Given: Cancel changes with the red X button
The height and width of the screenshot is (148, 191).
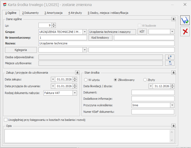Looking at the screenshot, I should click(x=185, y=32).
